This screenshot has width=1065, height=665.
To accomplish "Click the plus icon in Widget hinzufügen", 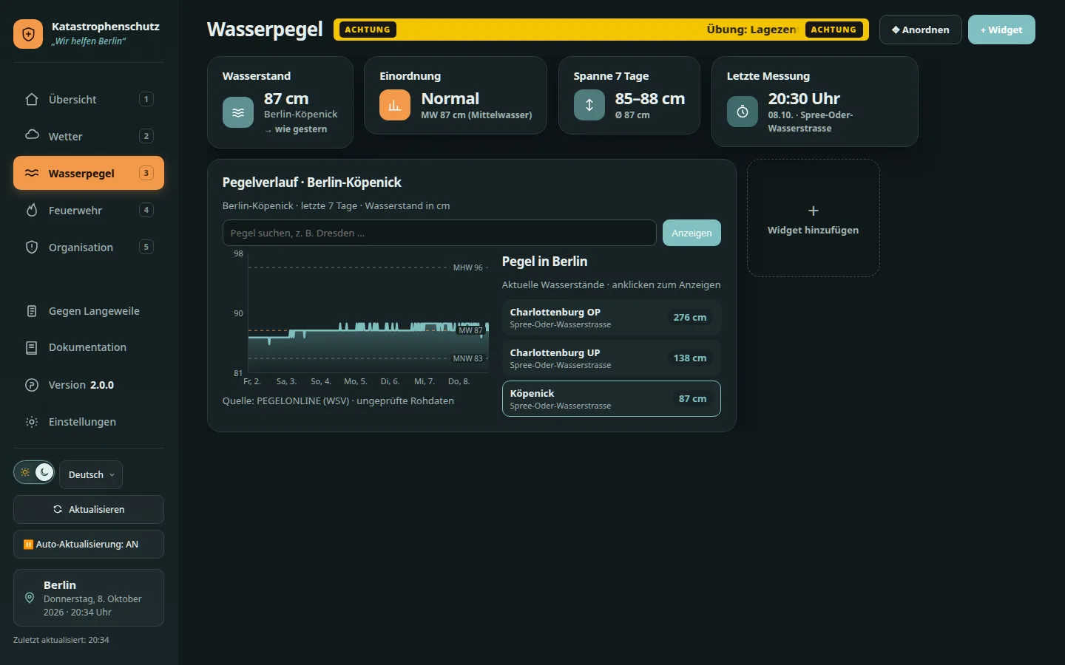I will click(814, 211).
